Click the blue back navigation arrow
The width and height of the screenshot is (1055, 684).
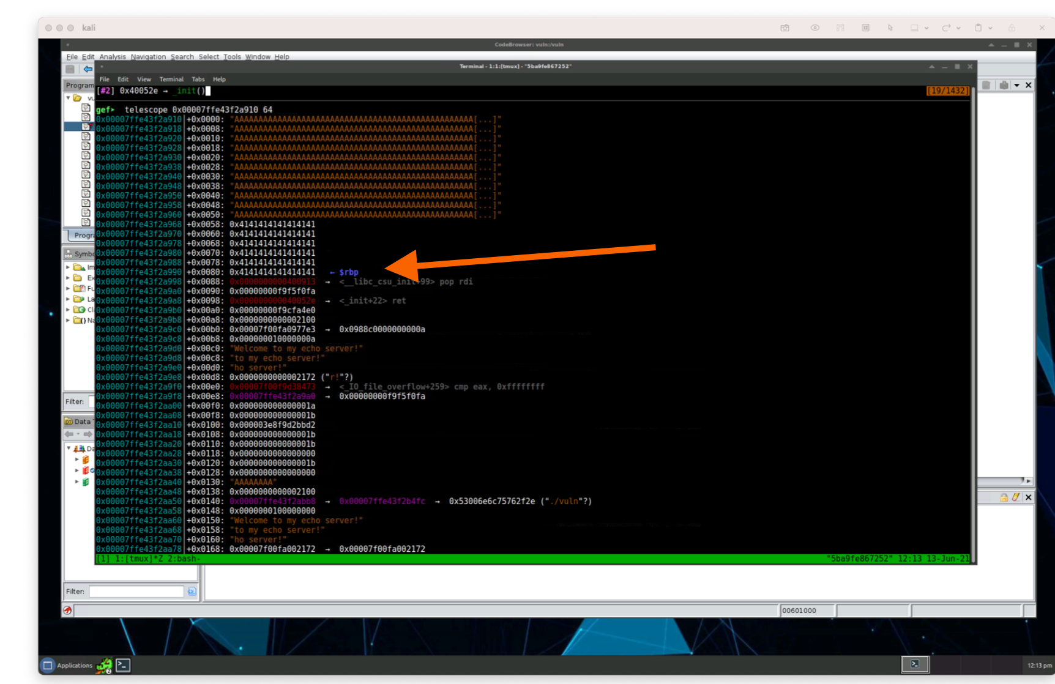pyautogui.click(x=88, y=69)
